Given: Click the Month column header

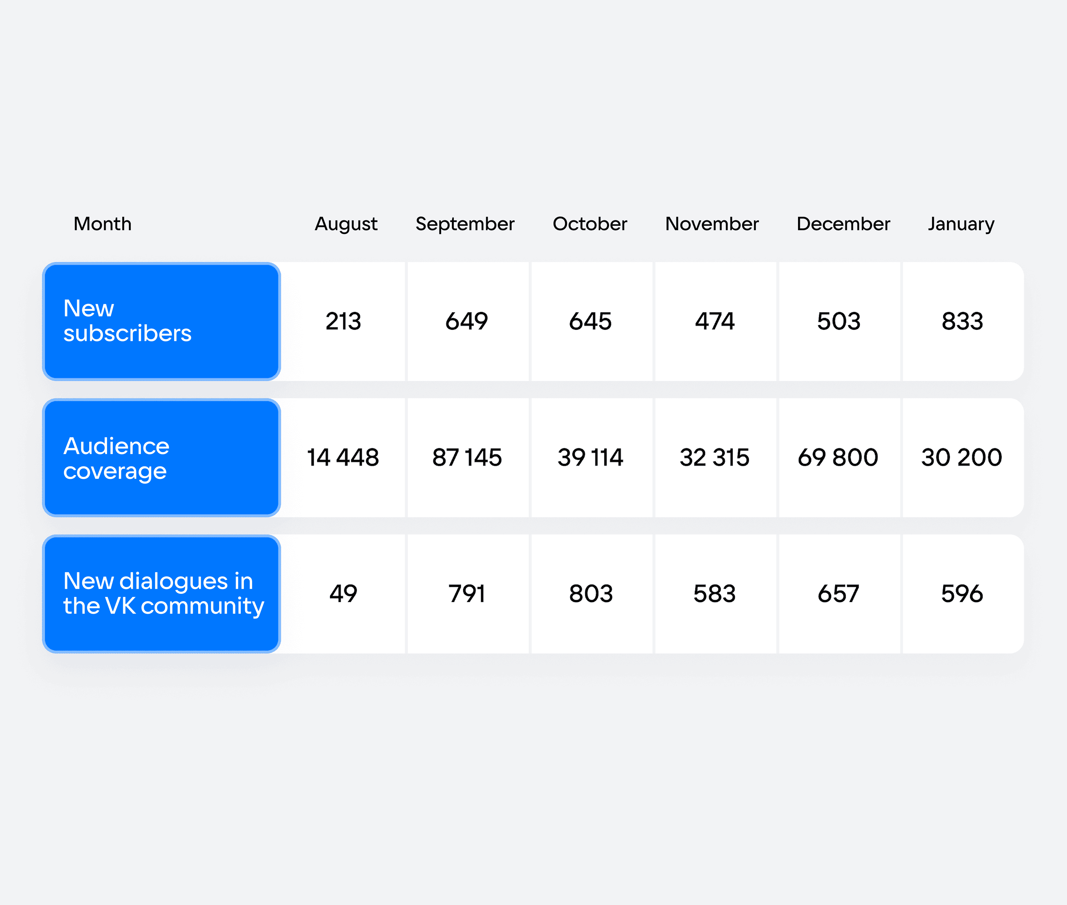Looking at the screenshot, I should (103, 224).
